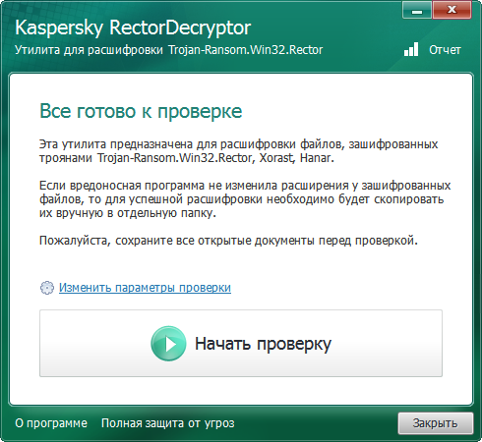482x442 pixels.
Task: Open Полная защита от угроз link
Action: click(168, 423)
